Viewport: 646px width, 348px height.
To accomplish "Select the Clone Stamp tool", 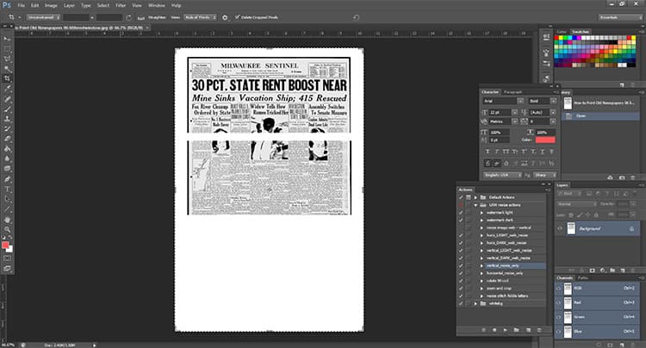I will tap(7, 119).
